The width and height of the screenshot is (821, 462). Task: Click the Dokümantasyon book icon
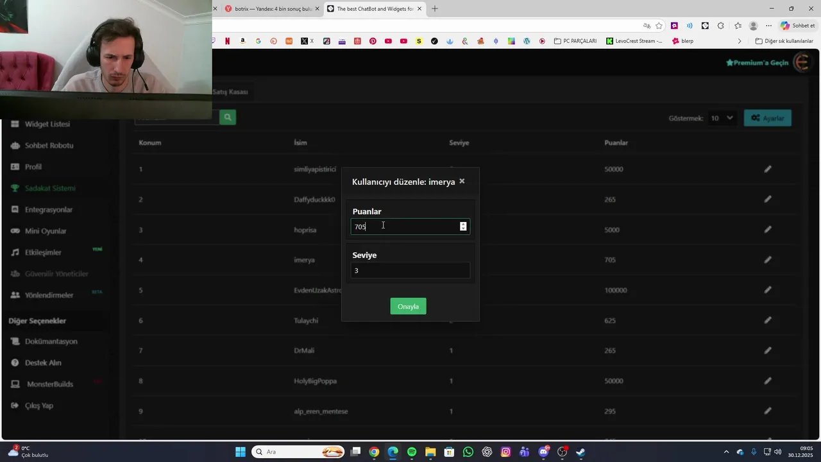pos(15,341)
